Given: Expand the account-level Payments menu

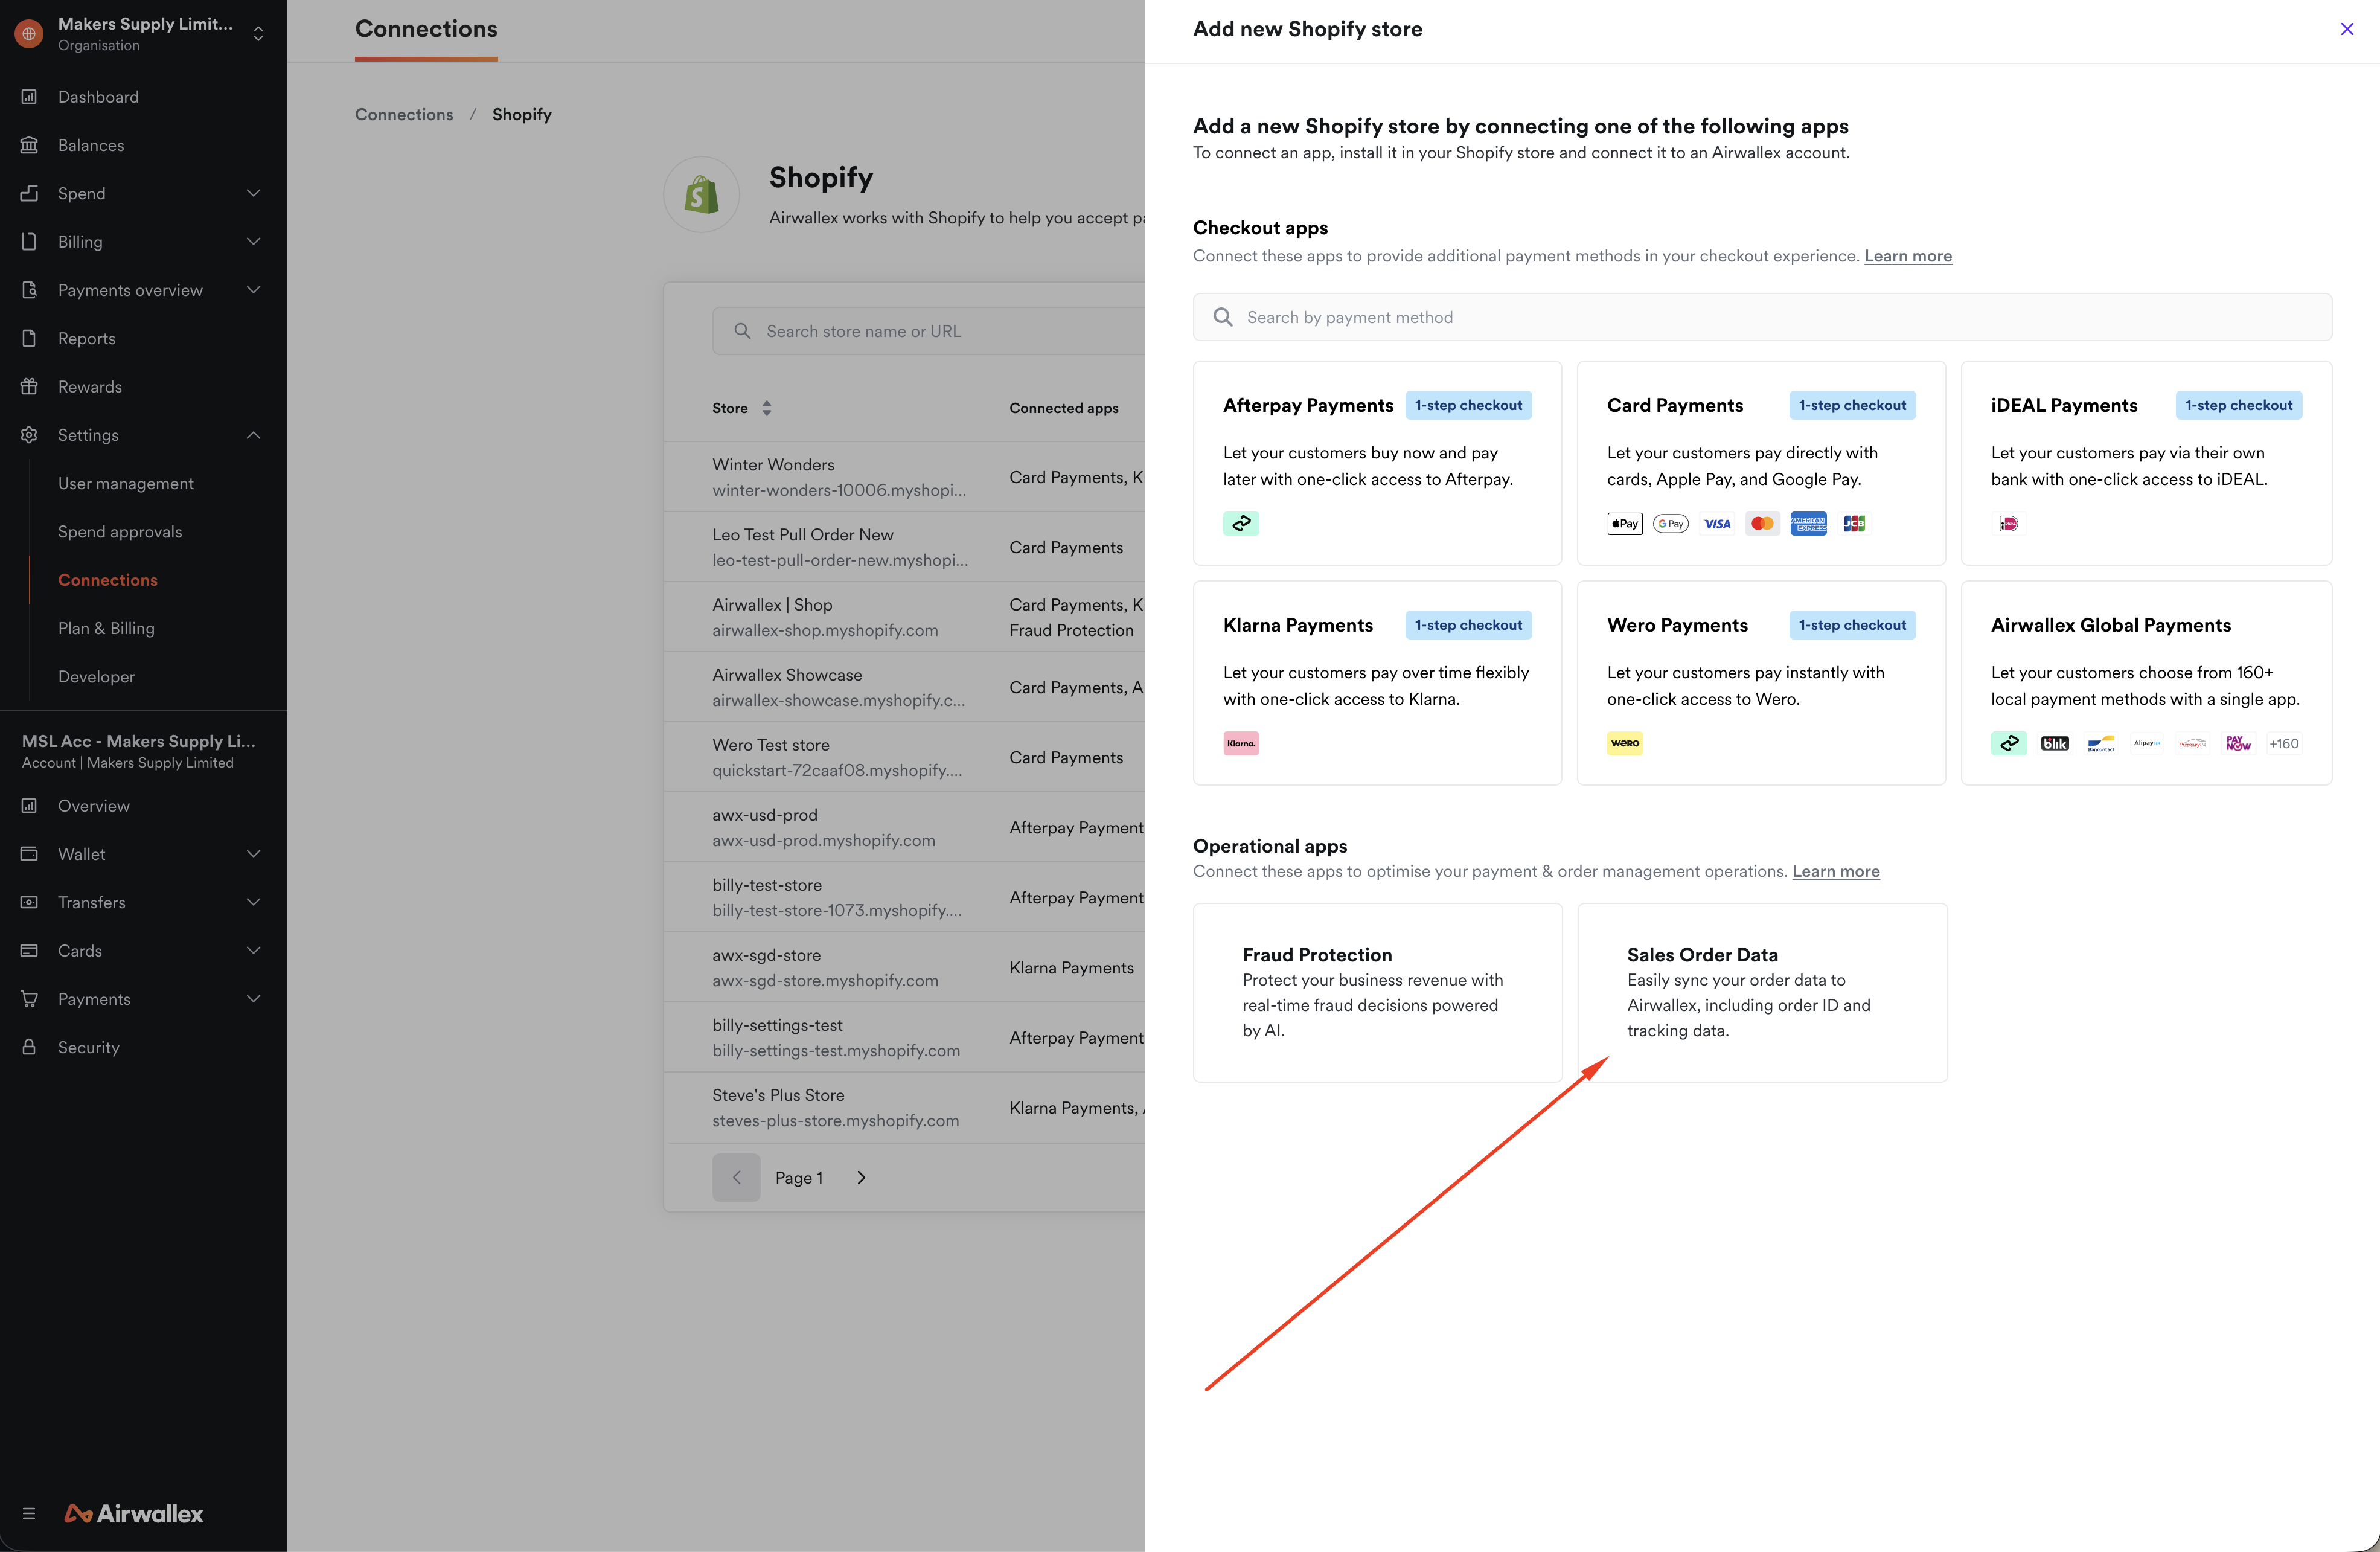Looking at the screenshot, I should (x=253, y=999).
